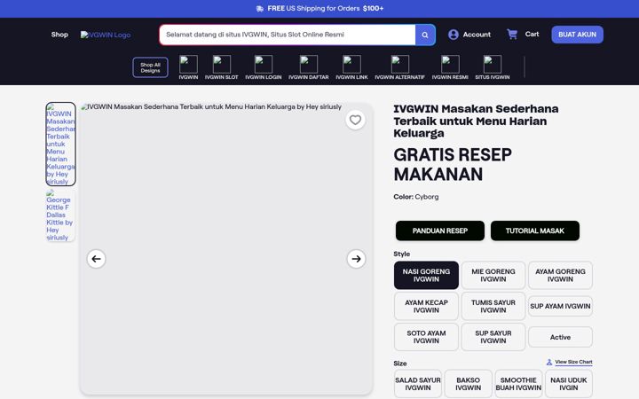Click the Shop All Designs button
The image size is (639, 399).
(150, 67)
